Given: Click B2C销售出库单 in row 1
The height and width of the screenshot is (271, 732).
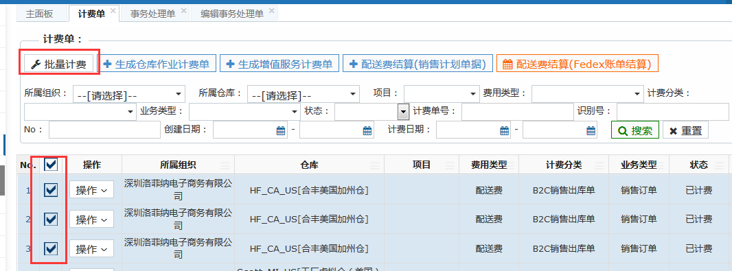Looking at the screenshot, I should [564, 190].
